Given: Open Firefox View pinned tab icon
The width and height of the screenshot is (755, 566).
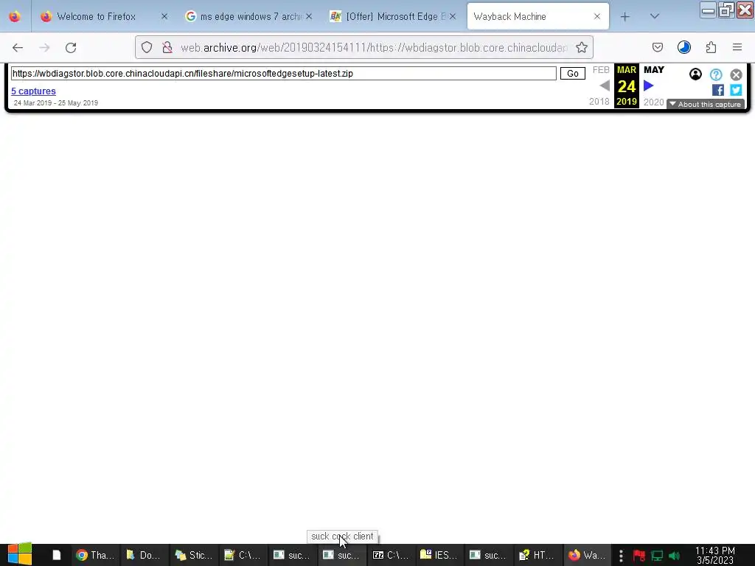Looking at the screenshot, I should (15, 16).
